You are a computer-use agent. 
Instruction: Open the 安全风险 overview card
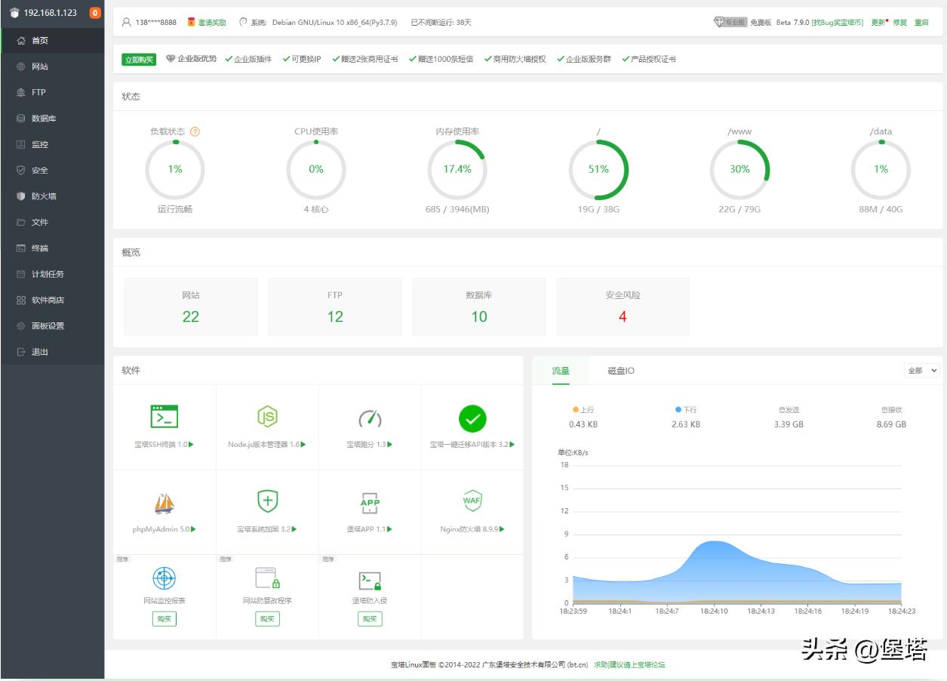[x=623, y=307]
